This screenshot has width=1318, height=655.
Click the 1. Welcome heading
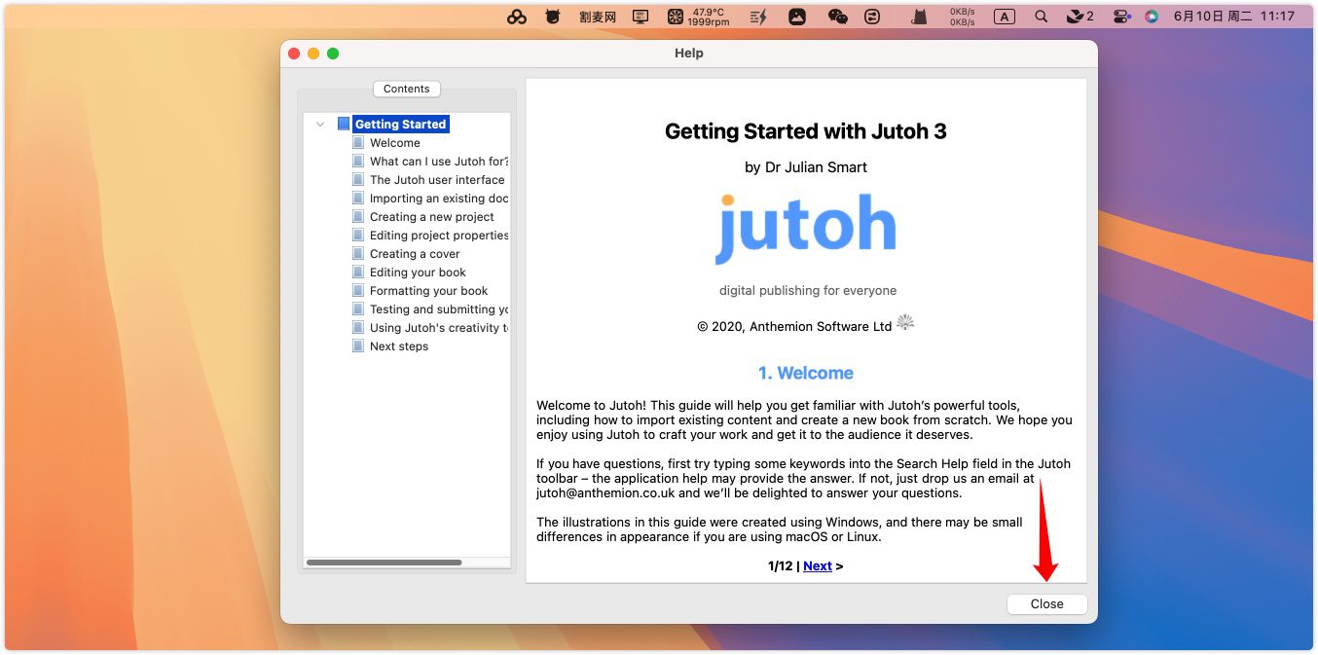pyautogui.click(x=805, y=374)
